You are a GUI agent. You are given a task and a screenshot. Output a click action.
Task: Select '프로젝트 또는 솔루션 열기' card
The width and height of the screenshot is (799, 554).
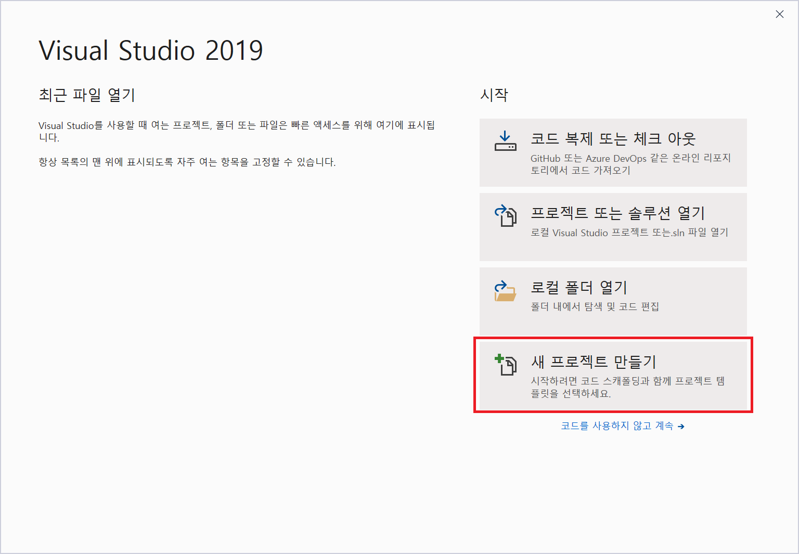pos(613,227)
